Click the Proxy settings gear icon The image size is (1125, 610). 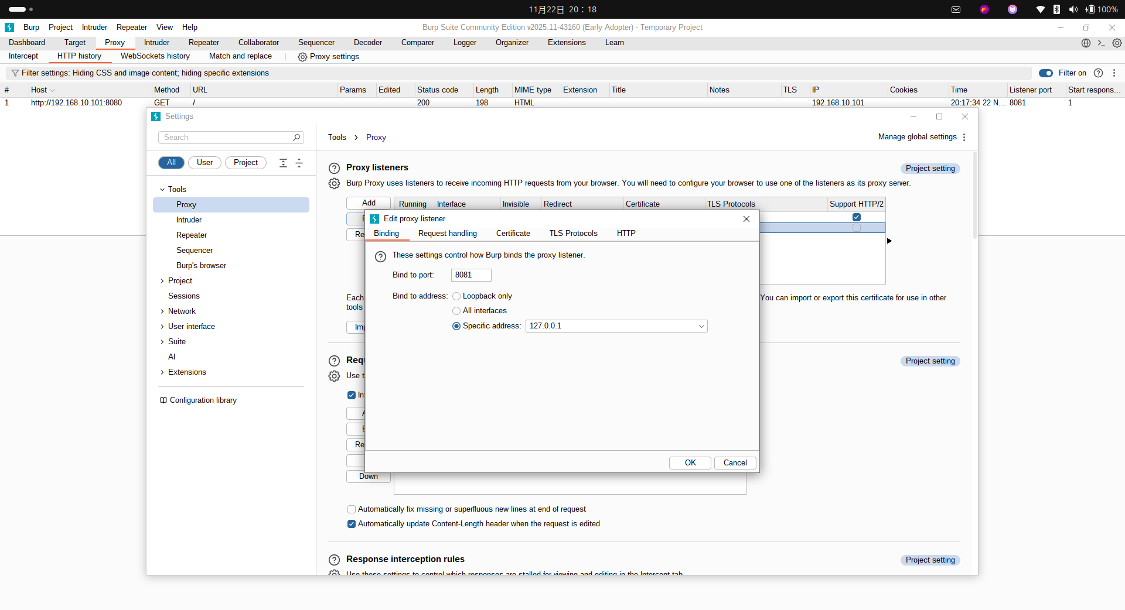tap(302, 57)
